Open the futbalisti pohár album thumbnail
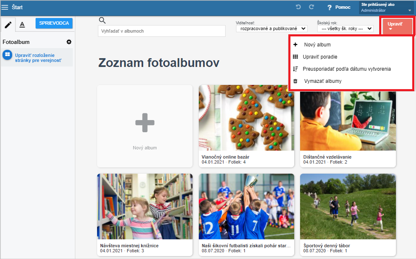This screenshot has width=416, height=259. click(247, 206)
